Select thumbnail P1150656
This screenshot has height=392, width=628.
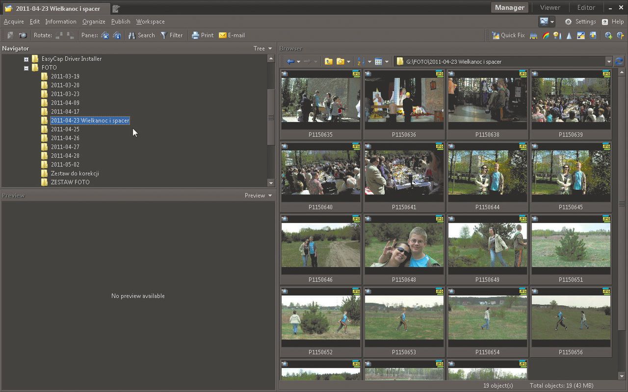pyautogui.click(x=571, y=322)
